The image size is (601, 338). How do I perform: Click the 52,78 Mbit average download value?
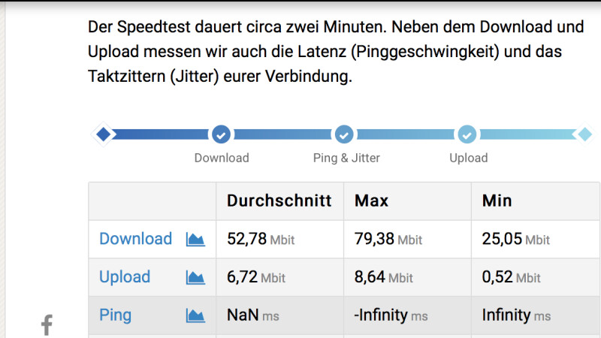(x=261, y=239)
